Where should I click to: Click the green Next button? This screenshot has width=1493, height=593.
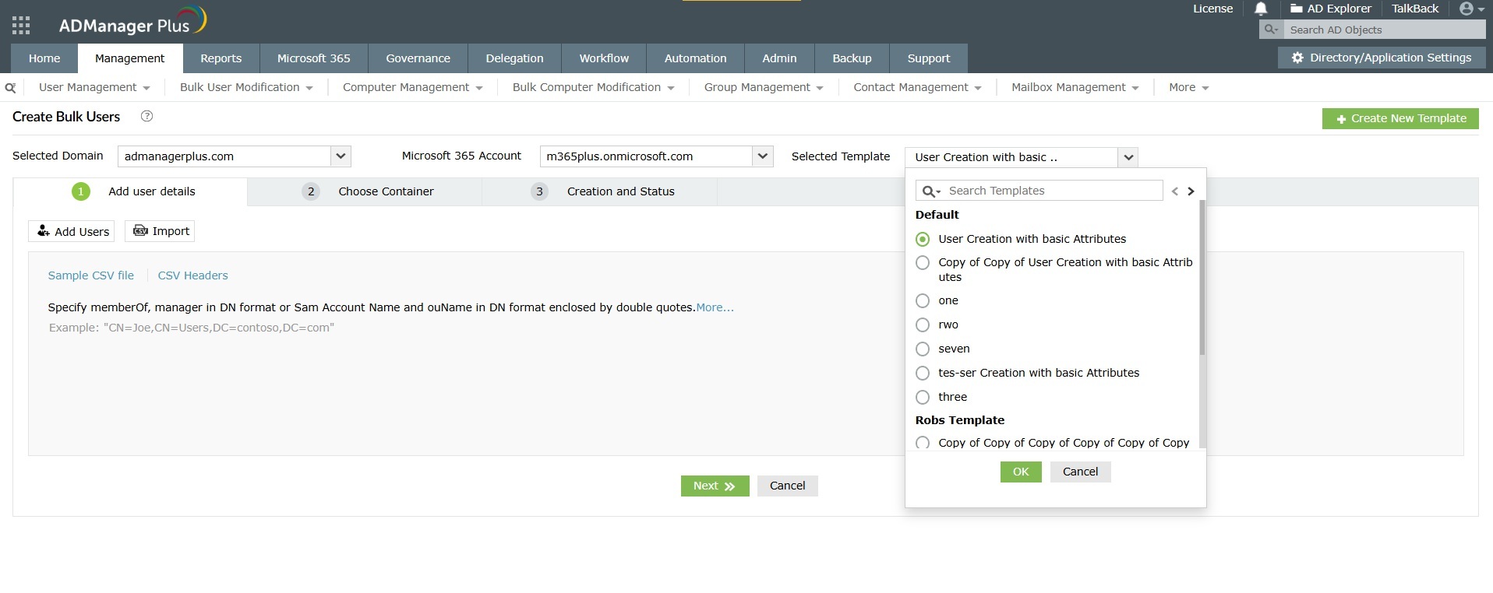click(715, 486)
